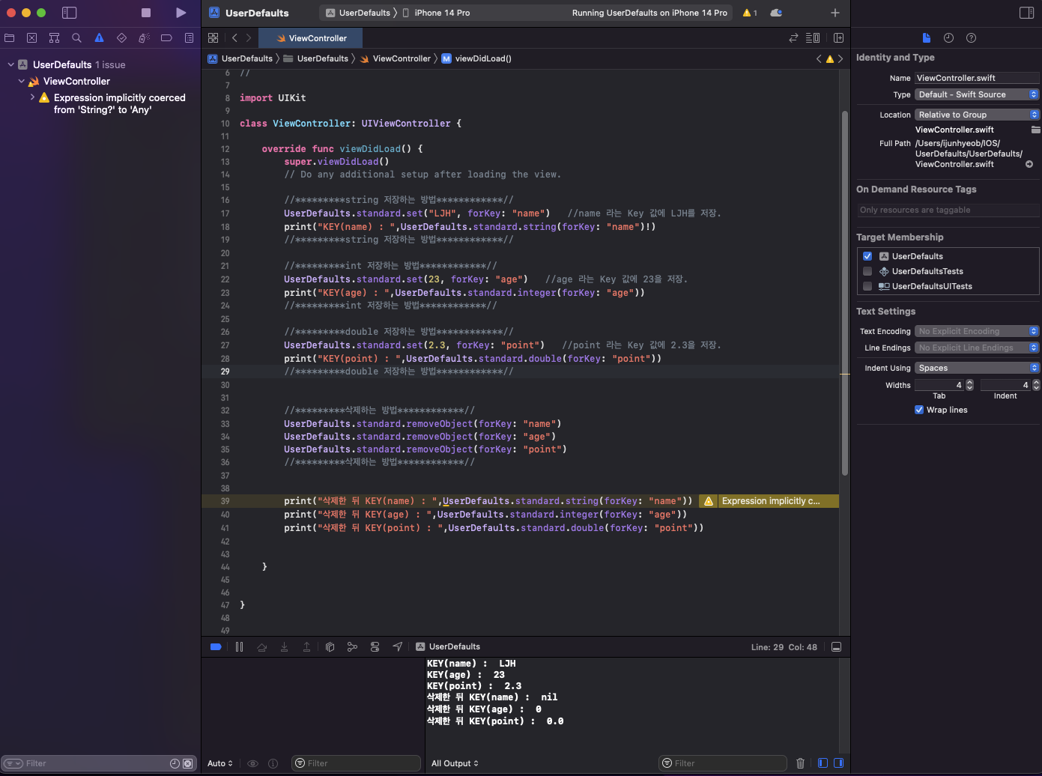Open the Breakpoint navigator
The height and width of the screenshot is (776, 1042).
point(166,37)
